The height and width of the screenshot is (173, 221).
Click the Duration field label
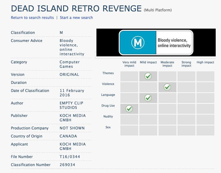pos(19,82)
